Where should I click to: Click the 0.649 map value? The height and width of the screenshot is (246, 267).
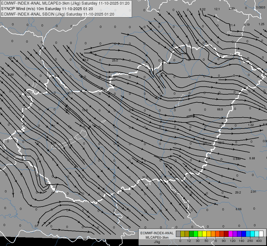click(x=237, y=159)
